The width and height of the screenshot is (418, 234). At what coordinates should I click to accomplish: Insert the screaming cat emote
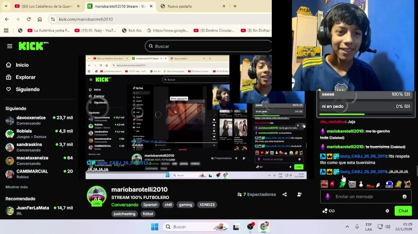tap(408, 184)
